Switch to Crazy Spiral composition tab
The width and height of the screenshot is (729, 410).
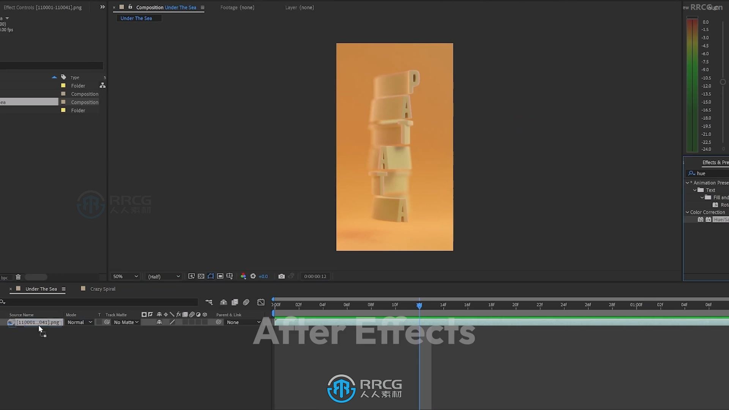pyautogui.click(x=102, y=289)
